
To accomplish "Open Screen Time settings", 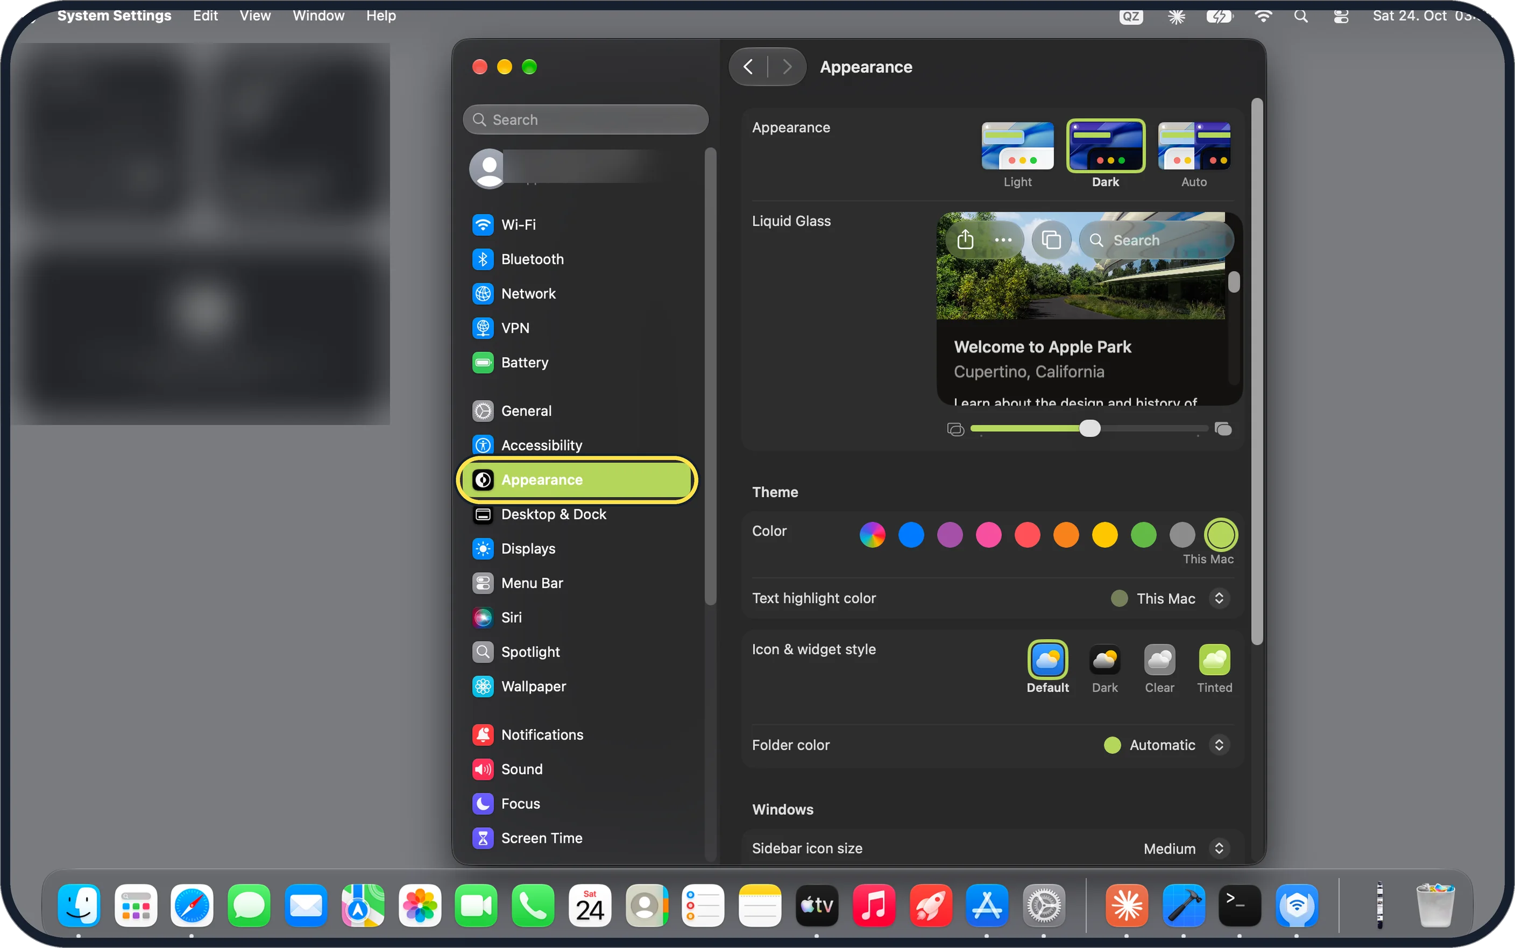I will click(x=577, y=838).
